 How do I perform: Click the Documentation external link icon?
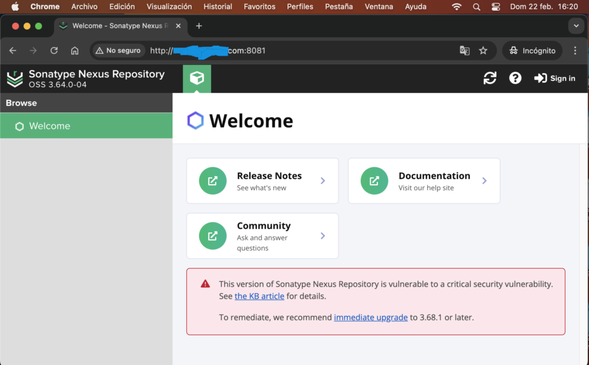374,181
